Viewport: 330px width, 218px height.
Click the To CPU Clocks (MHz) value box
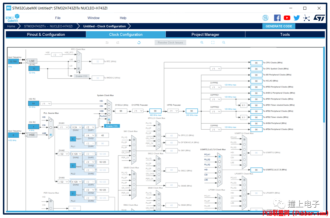tap(256, 63)
